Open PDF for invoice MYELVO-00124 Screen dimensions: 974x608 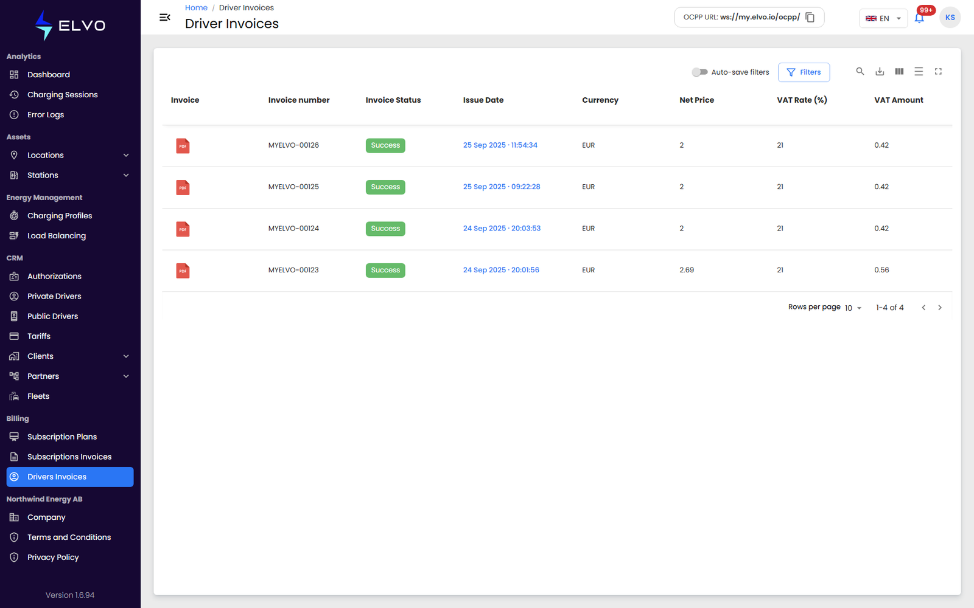click(183, 229)
